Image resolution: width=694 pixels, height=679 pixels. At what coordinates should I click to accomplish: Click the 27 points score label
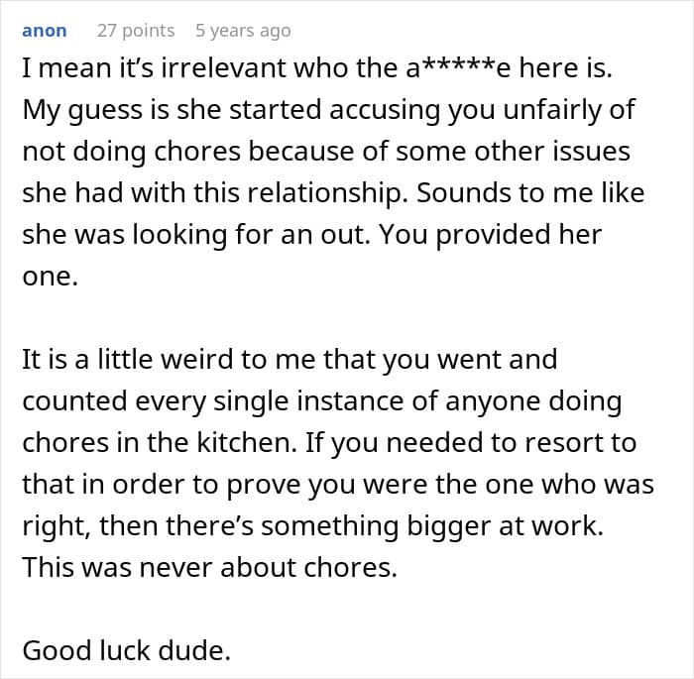pos(135,31)
